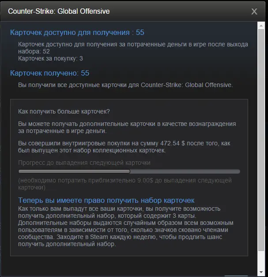Close the Counter-Strike: Global Offensive dialog
This screenshot has width=268, height=277.
[x=254, y=11]
